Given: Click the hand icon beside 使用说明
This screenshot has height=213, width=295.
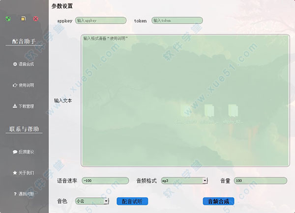Looking at the screenshot, I should coord(15,85).
